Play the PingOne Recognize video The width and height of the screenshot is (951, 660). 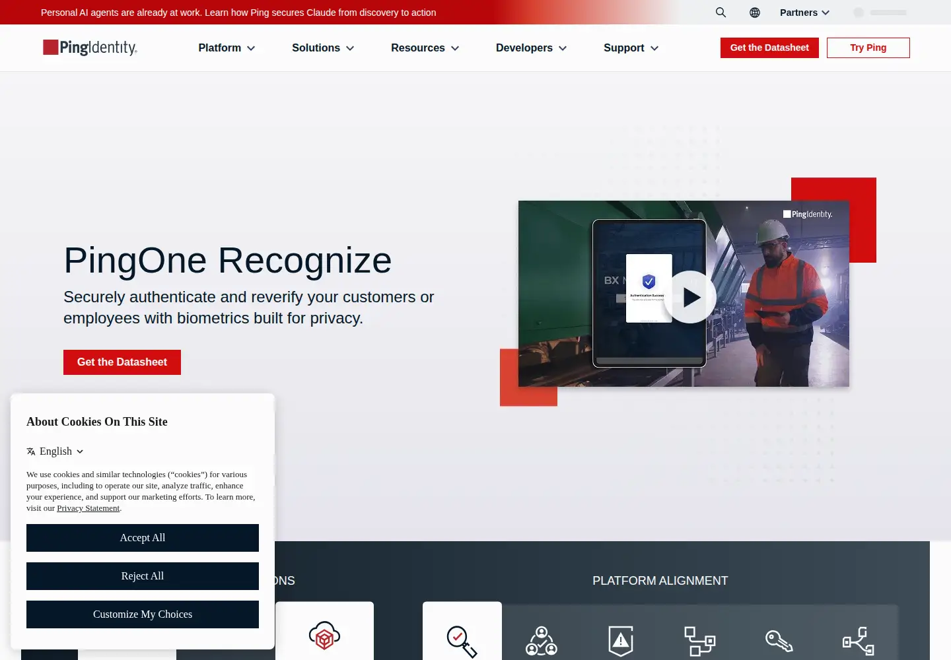(690, 297)
